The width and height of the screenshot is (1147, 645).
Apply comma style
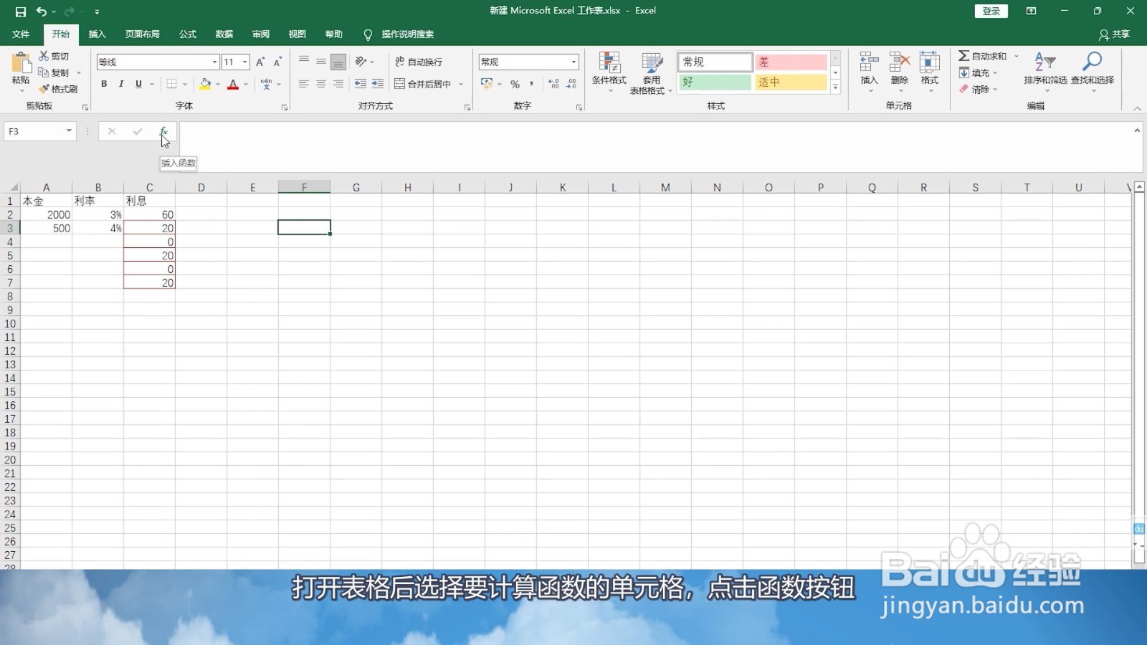point(532,84)
